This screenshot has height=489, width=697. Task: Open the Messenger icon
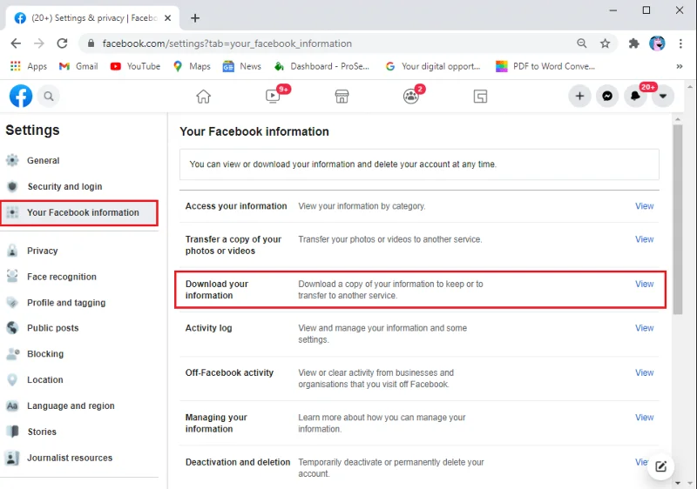click(x=607, y=96)
